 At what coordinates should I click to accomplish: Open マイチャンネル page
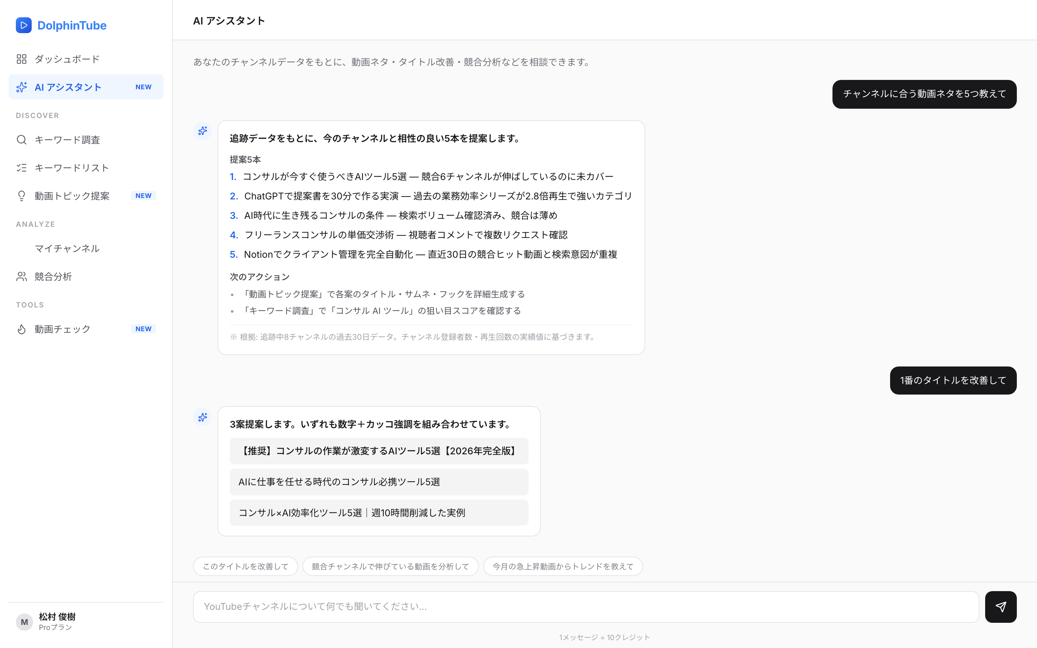pos(86,248)
